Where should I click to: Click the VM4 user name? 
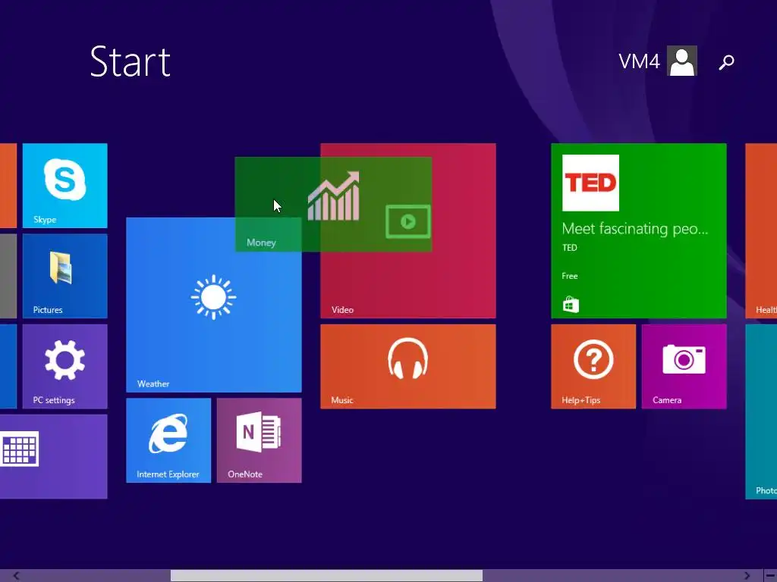(x=639, y=62)
